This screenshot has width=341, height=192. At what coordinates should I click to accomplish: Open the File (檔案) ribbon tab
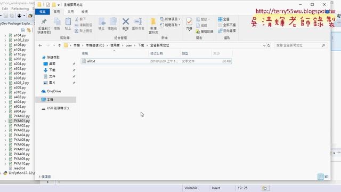click(43, 12)
